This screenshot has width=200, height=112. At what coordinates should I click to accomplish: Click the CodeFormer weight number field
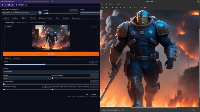tap(95, 87)
